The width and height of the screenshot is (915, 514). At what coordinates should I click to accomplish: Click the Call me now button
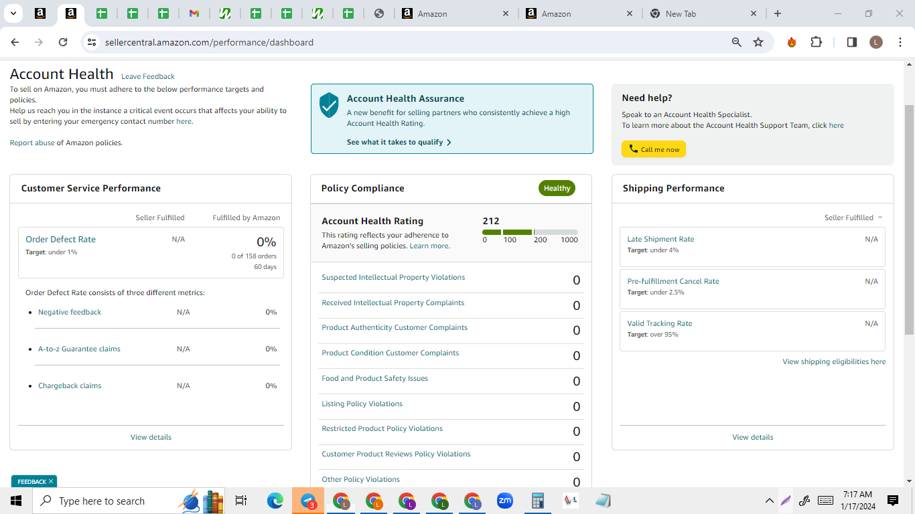tap(654, 149)
